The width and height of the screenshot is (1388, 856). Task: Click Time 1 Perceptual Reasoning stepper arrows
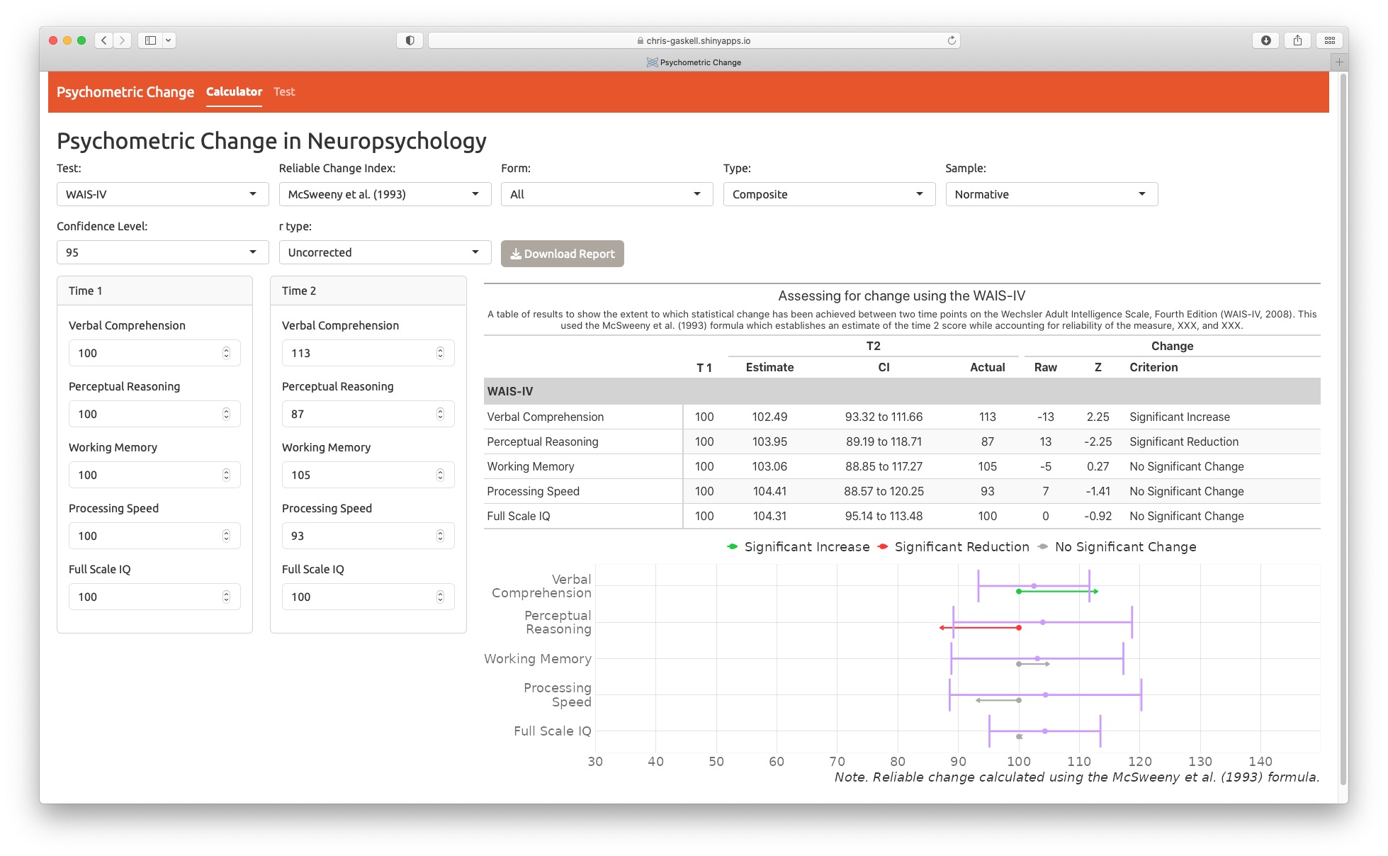(x=227, y=414)
